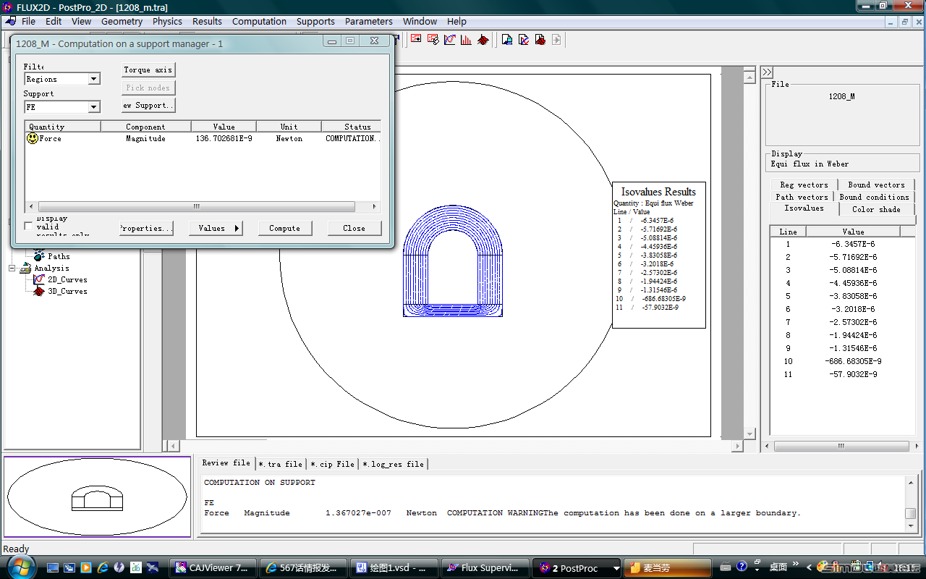Click the Switch windows quick launch icon
The image size is (926, 579).
click(69, 567)
